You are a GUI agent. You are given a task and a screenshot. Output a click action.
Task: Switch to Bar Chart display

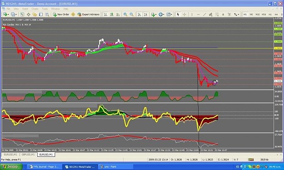click(x=105, y=14)
